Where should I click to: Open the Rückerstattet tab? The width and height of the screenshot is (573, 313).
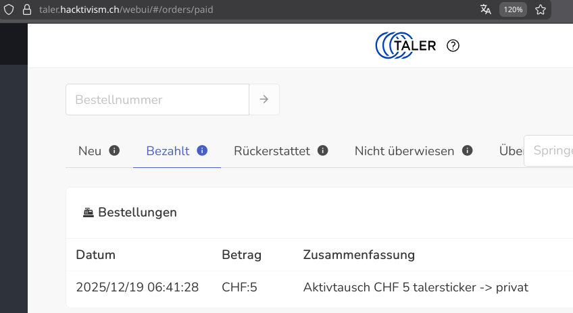click(x=272, y=150)
